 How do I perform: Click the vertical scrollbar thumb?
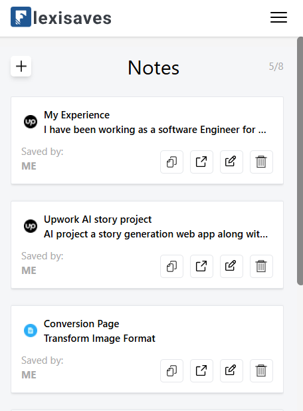[300, 161]
